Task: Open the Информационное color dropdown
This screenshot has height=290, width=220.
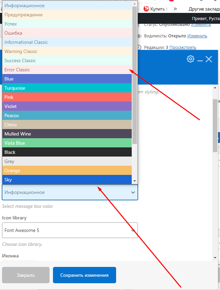Action: click(70, 193)
